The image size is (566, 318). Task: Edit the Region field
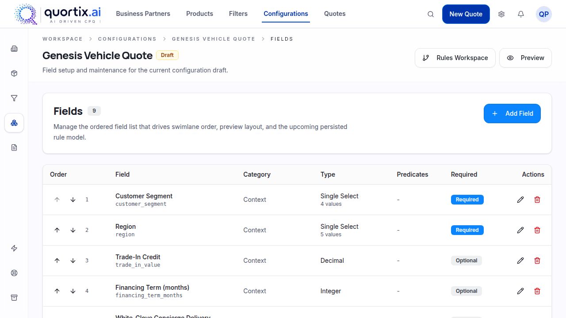pos(520,230)
